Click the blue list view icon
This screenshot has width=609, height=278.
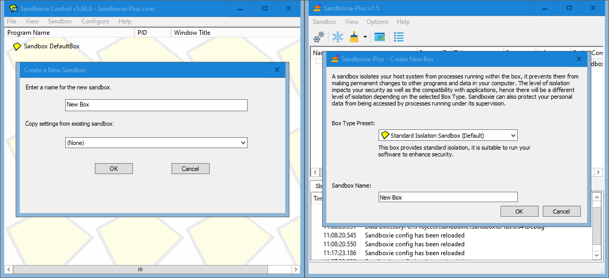click(x=399, y=37)
